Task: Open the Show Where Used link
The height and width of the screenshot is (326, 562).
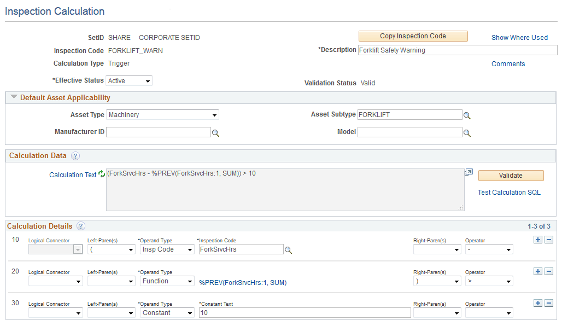Action: click(519, 37)
